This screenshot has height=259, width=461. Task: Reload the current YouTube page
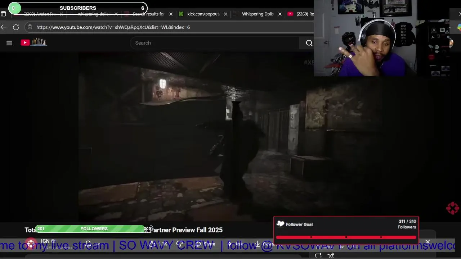[16, 27]
